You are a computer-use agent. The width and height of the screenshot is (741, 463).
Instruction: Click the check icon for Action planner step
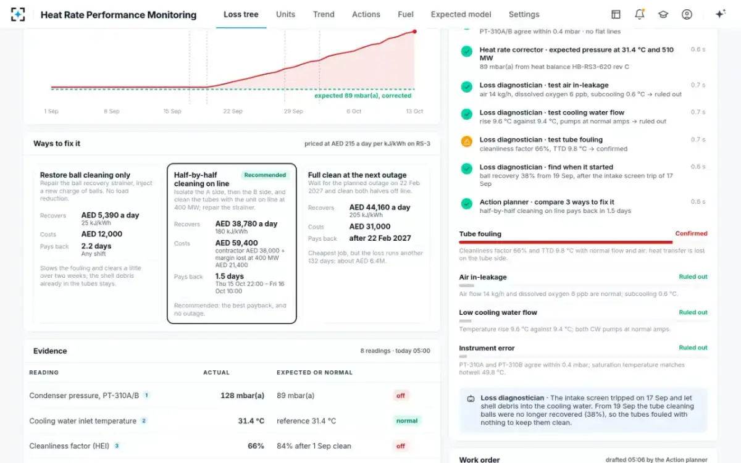click(x=467, y=203)
